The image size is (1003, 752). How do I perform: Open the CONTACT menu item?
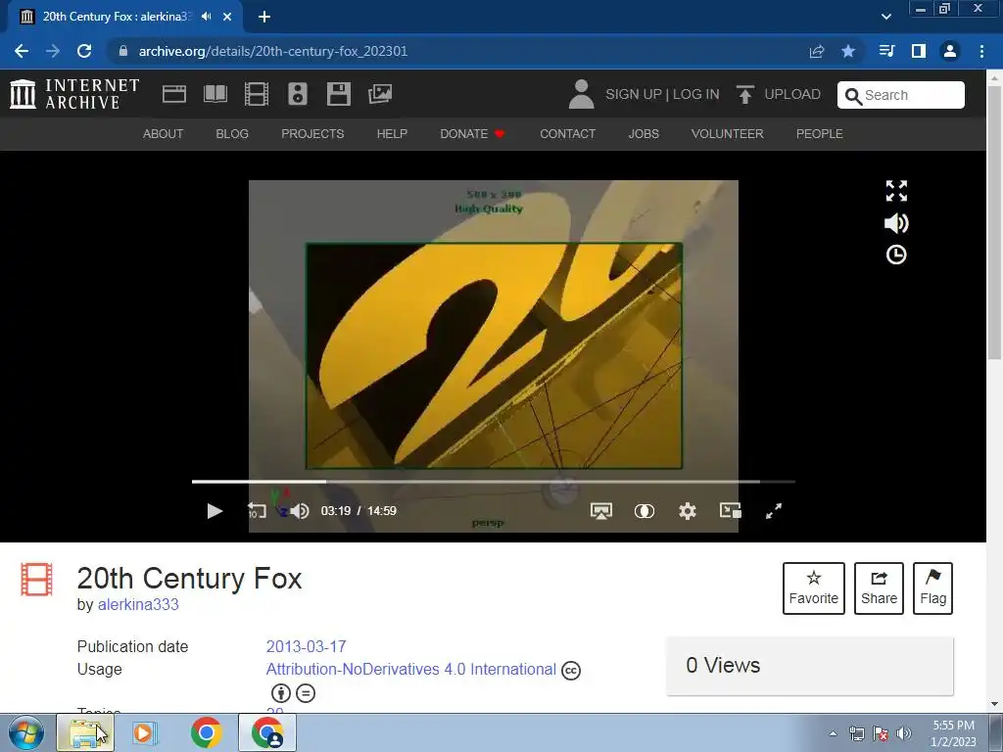567,133
